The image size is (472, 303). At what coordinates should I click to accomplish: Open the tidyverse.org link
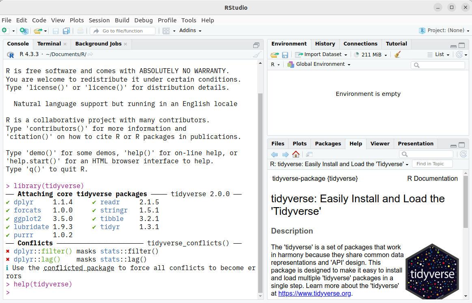pos(315,293)
